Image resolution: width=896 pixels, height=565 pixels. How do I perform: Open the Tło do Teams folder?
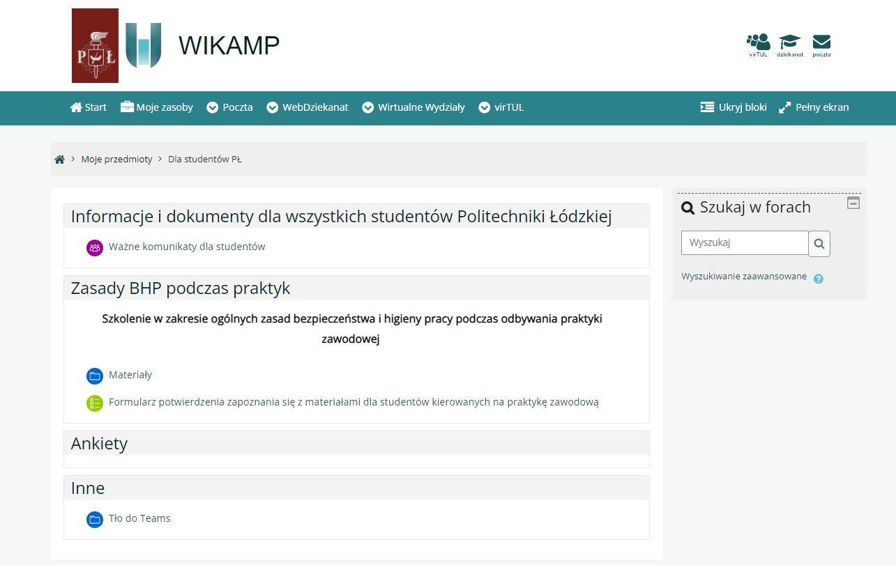[x=139, y=518]
